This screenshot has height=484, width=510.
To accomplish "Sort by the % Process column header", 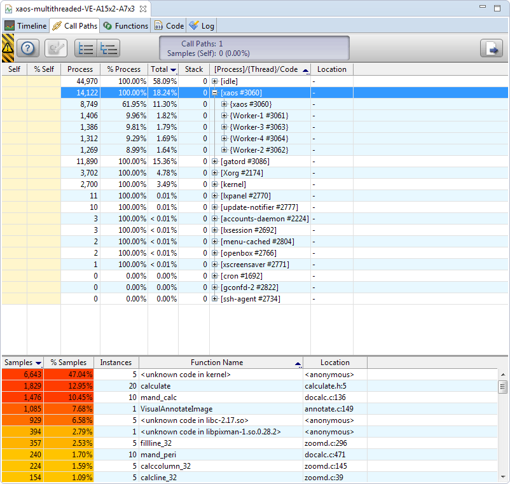I will point(124,69).
